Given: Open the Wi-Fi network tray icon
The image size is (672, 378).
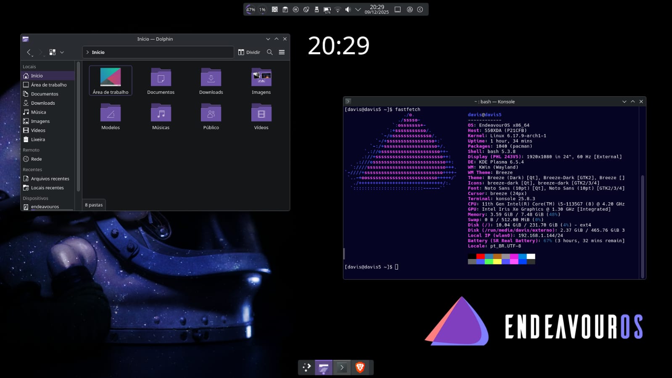Looking at the screenshot, I should pyautogui.click(x=337, y=9).
